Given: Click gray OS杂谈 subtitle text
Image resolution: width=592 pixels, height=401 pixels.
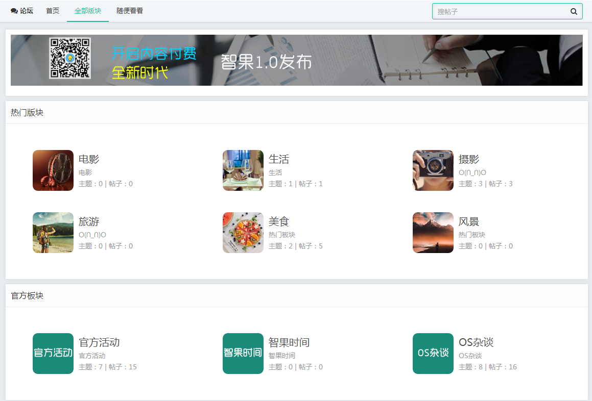Looking at the screenshot, I should 470,356.
